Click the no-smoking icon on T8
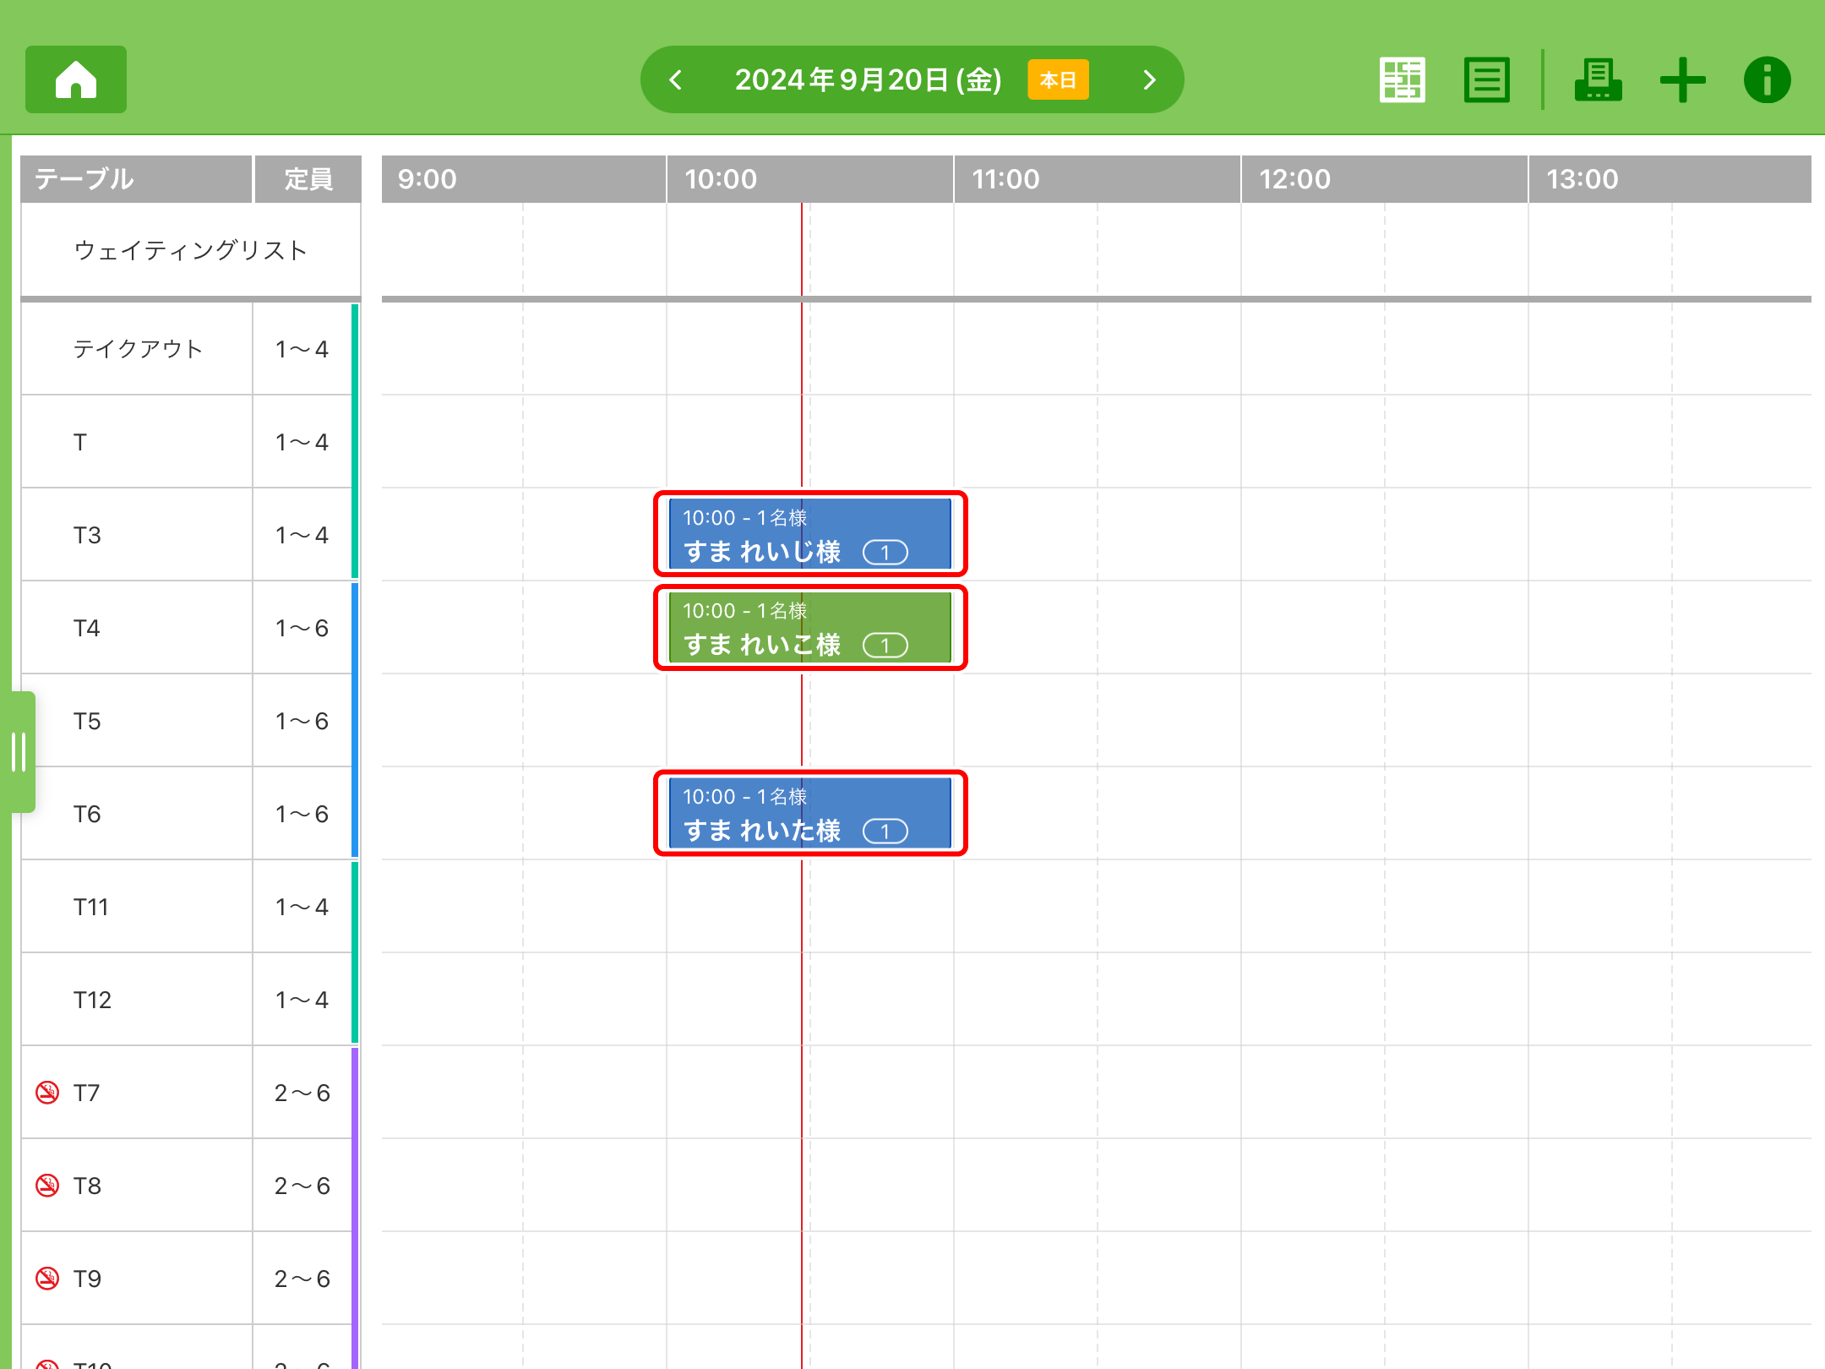 pyautogui.click(x=47, y=1186)
